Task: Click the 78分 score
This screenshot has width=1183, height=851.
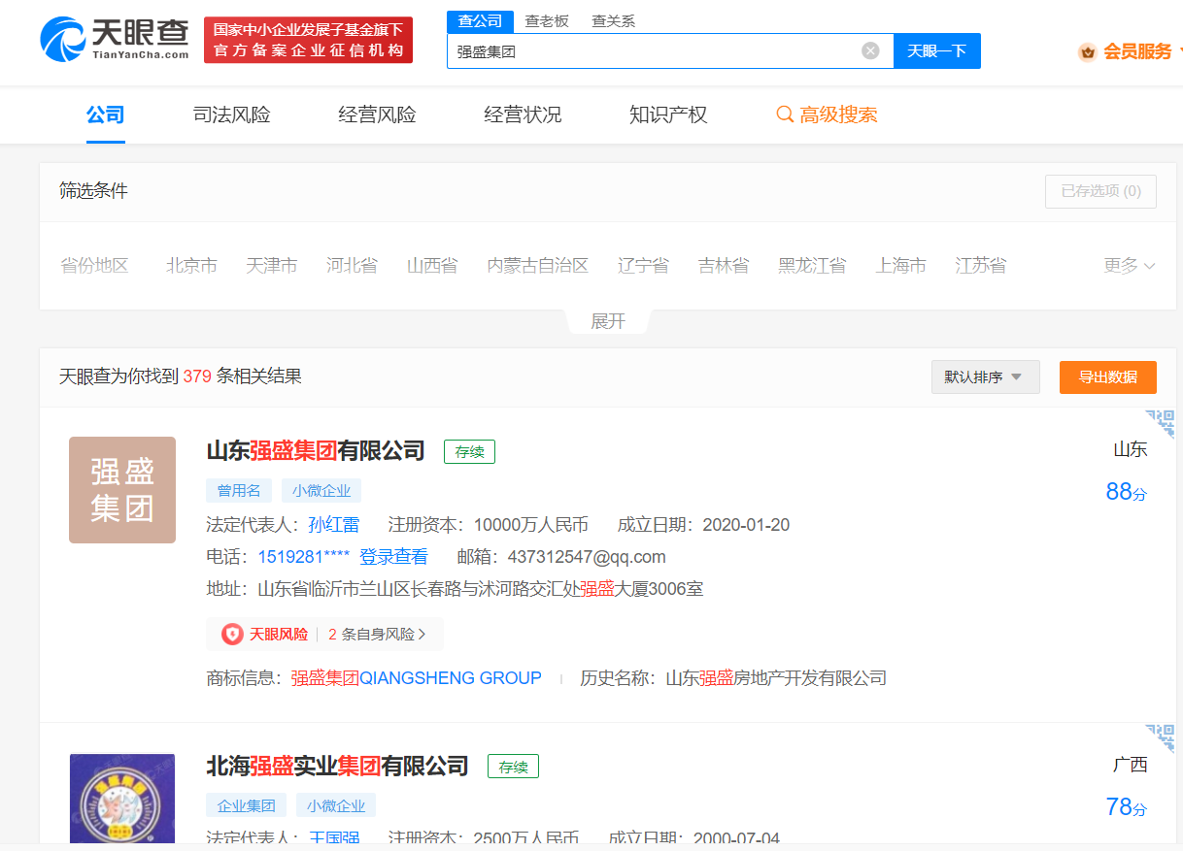Action: coord(1126,807)
